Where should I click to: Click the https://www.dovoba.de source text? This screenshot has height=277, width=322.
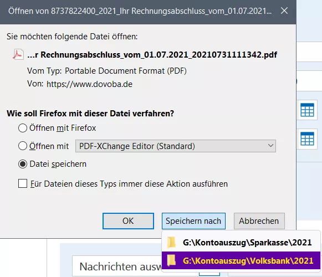click(x=89, y=84)
